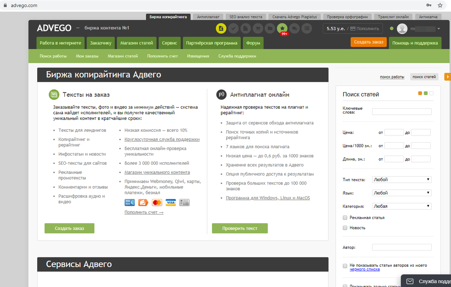Open the chat bubbles messages icon
Screen dimensions: 451x287
295,28
